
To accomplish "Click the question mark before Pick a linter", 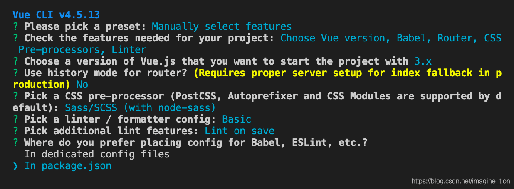I will point(15,119).
